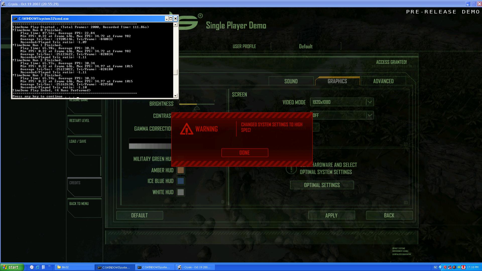Open the red circular-arrows tray icon

click(463, 267)
